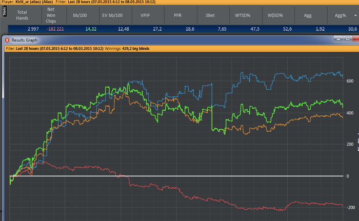Click the WTSD% column header
359x221 pixels.
[243, 15]
